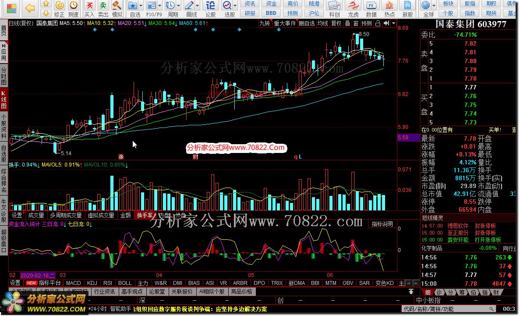Click the 删自选 button
Screen dimensions: 520x316
(x=307, y=23)
